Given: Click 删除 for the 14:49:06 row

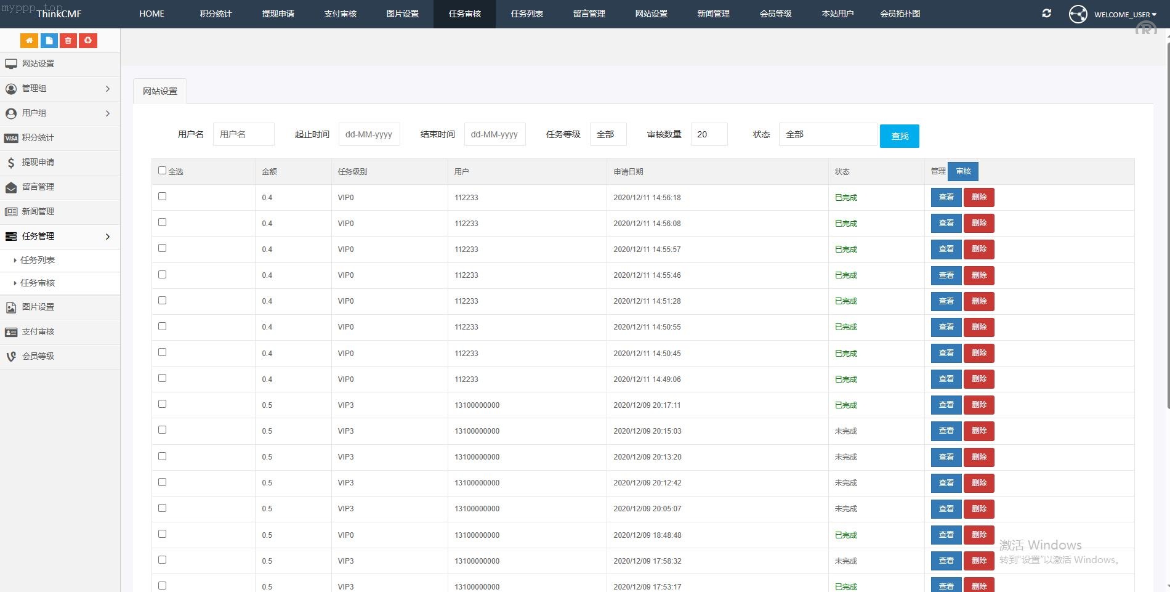Looking at the screenshot, I should (978, 379).
